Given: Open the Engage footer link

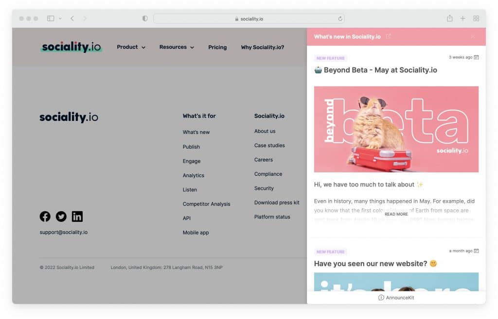Looking at the screenshot, I should tap(192, 161).
